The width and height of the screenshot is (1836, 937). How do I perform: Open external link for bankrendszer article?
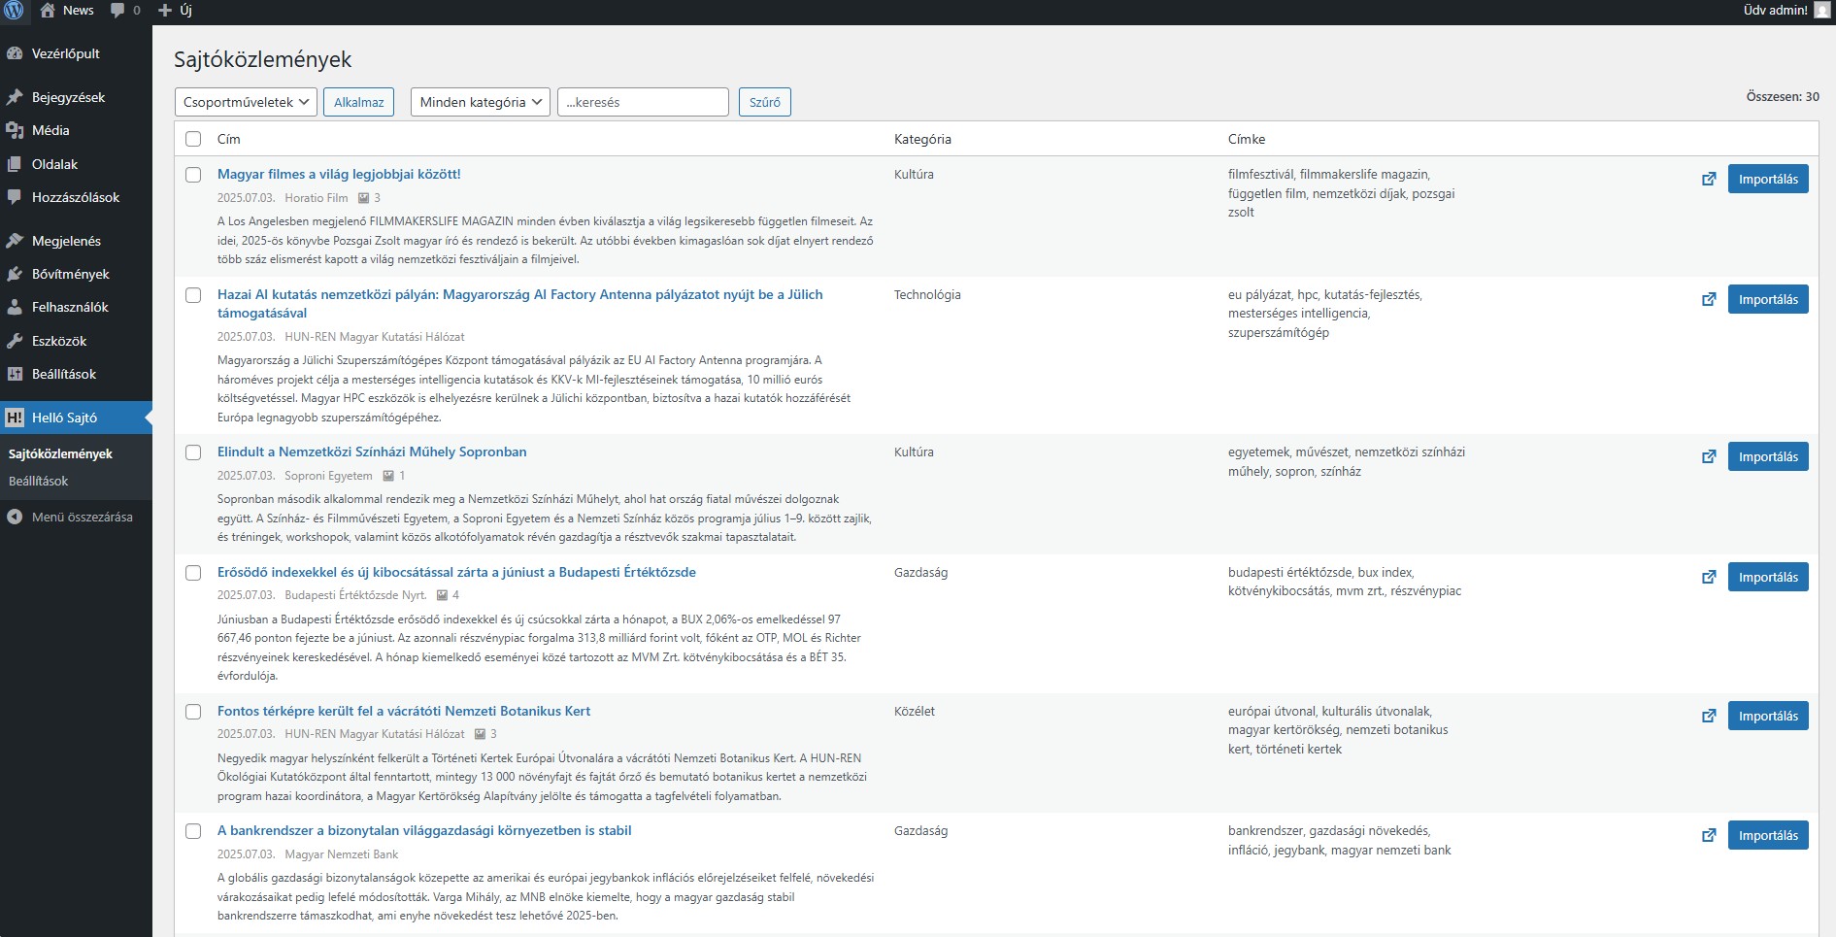1709,836
